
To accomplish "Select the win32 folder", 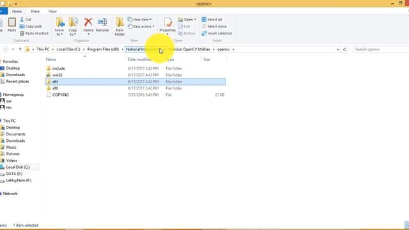I will click(135, 75).
